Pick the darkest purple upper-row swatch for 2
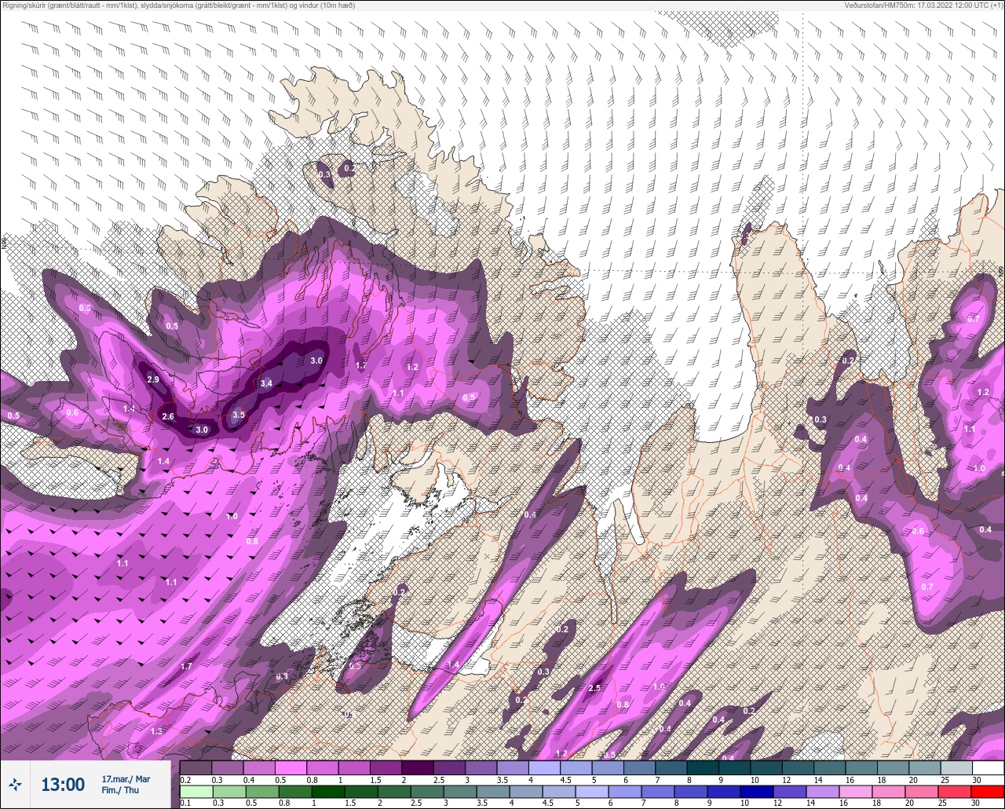The height and width of the screenshot is (809, 1005). (418, 767)
